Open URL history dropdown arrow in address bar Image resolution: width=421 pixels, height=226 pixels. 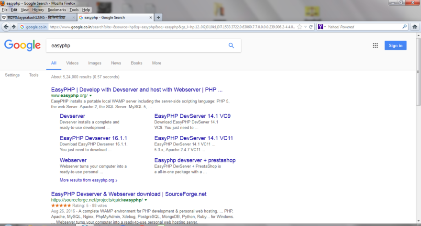click(306, 27)
